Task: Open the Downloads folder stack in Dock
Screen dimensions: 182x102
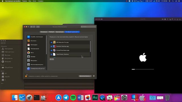Action: pos(153,97)
